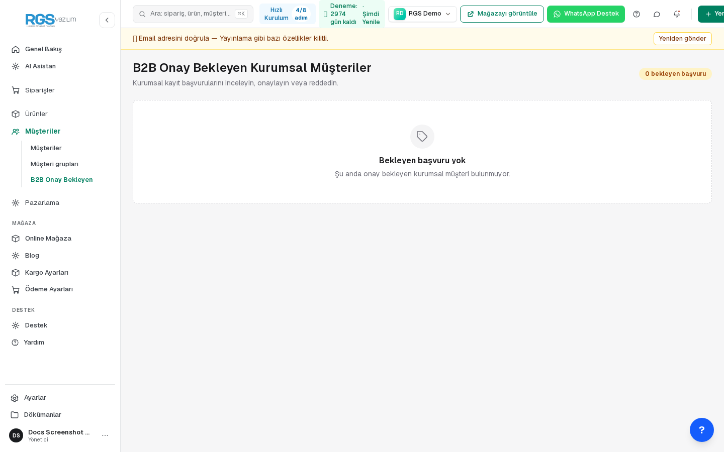Screen dimensions: 724x452
Task: Open the RGS Demo store dropdown
Action: [422, 14]
